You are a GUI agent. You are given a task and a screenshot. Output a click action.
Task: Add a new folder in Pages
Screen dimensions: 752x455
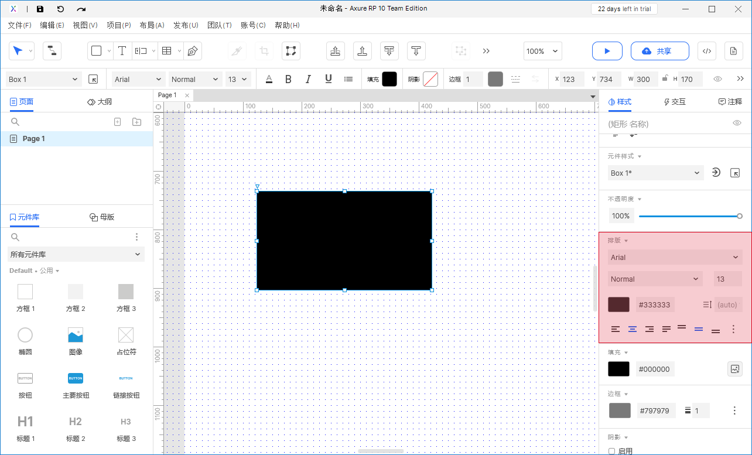click(136, 122)
